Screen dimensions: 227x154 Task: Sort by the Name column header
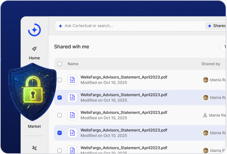tap(73, 64)
